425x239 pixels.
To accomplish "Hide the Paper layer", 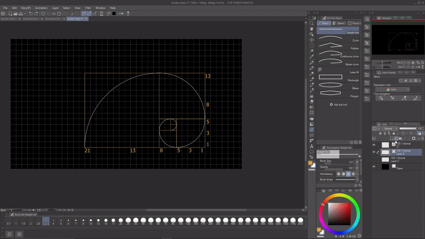I will 374,167.
